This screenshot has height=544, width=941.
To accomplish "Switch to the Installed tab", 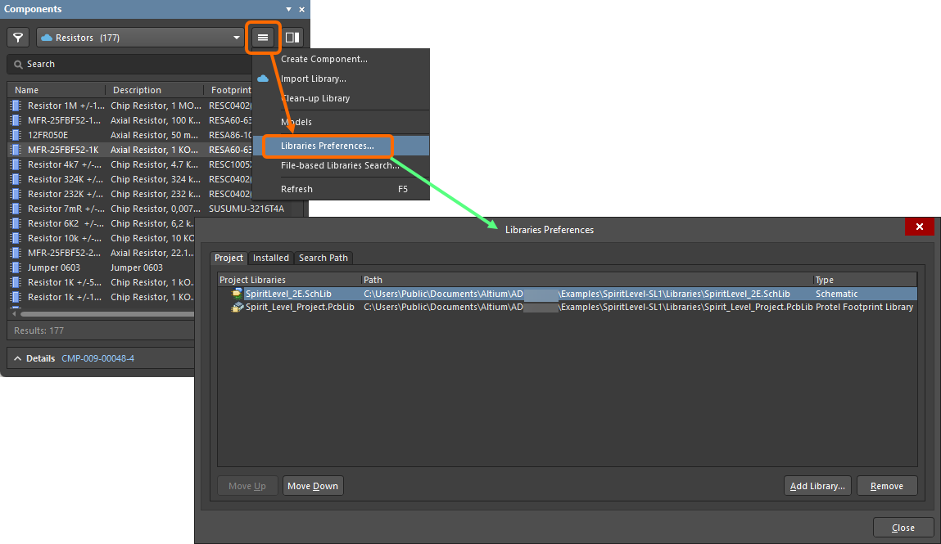I will point(270,258).
